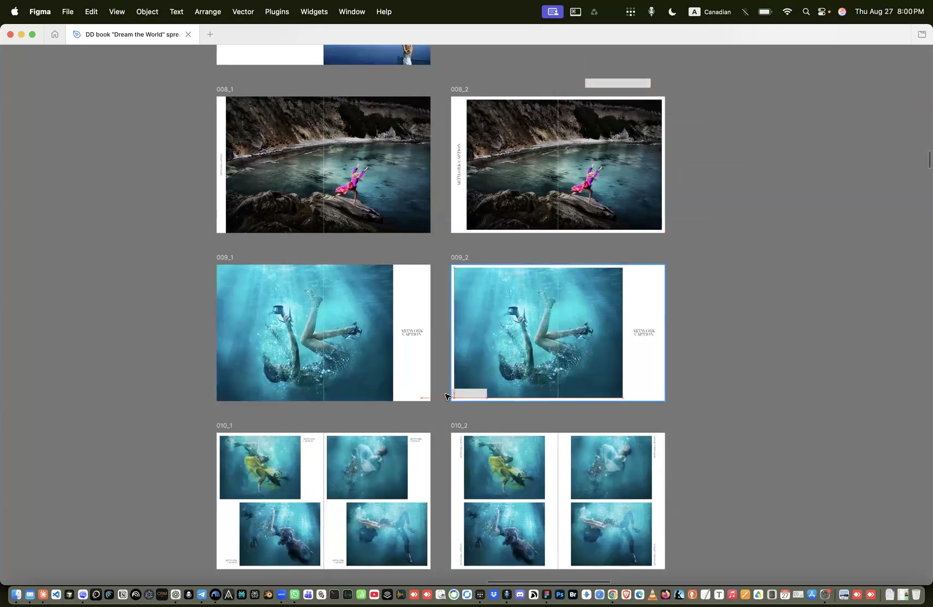Screen dimensions: 933x607
Task: Select frame label 009_2
Action: [459, 257]
